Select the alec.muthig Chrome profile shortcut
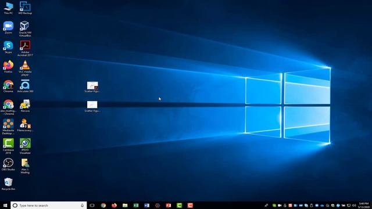This screenshot has width=372, height=209. point(8,107)
